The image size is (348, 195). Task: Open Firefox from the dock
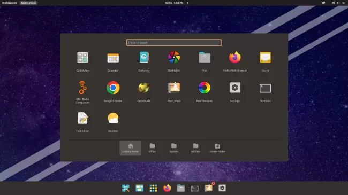pyautogui.click(x=167, y=188)
